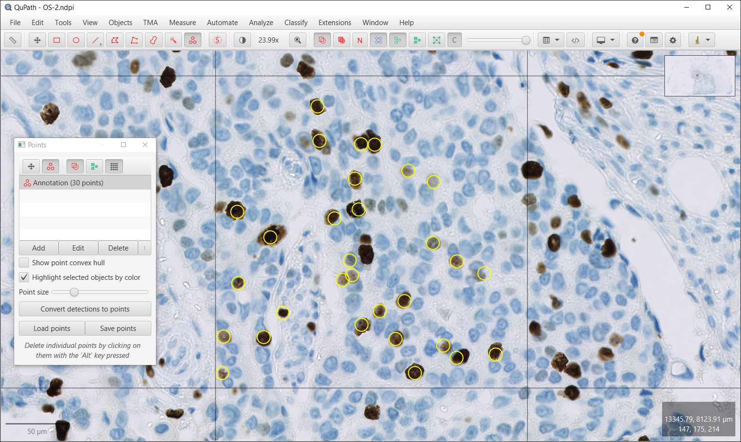Expand the measurement table dropdown
Screen dimensions: 741x442
point(551,40)
